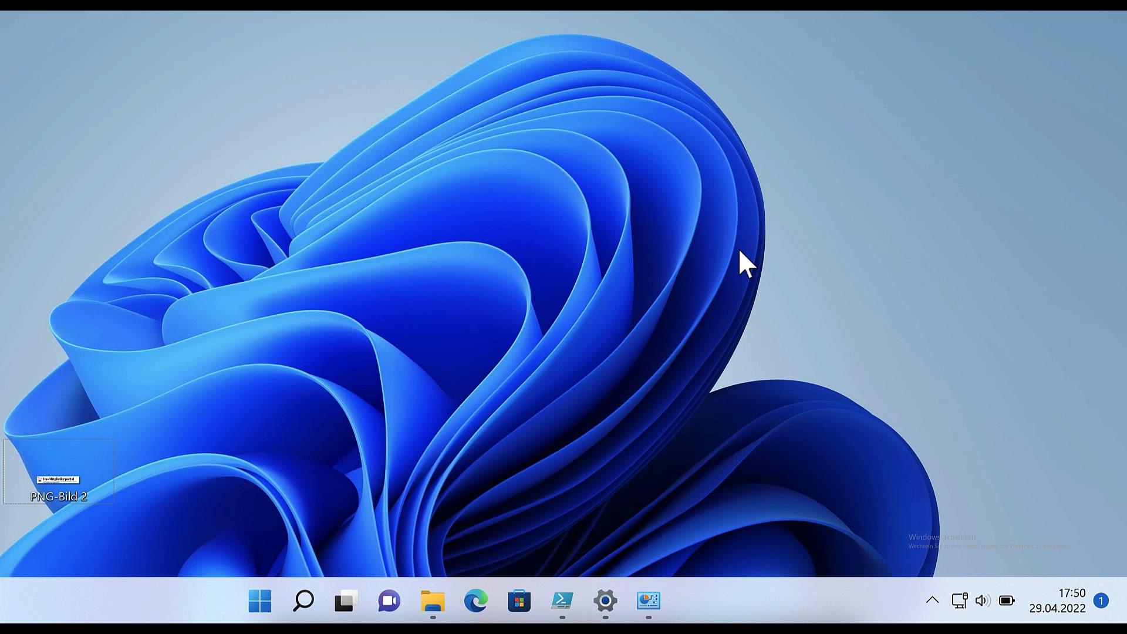Click the PNG-Bild 2 file name label
Viewport: 1127px width, 634px height.
click(x=58, y=497)
